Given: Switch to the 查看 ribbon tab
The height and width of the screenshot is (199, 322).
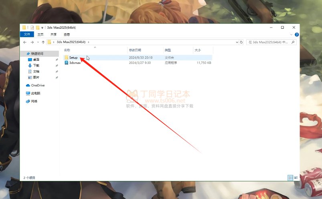Looking at the screenshot, I should (67, 34).
